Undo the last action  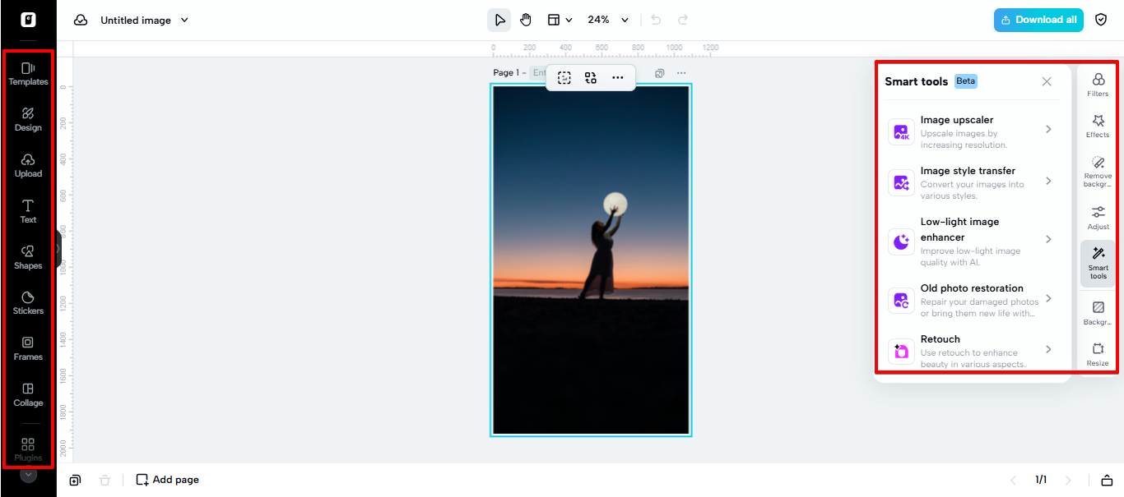point(656,20)
